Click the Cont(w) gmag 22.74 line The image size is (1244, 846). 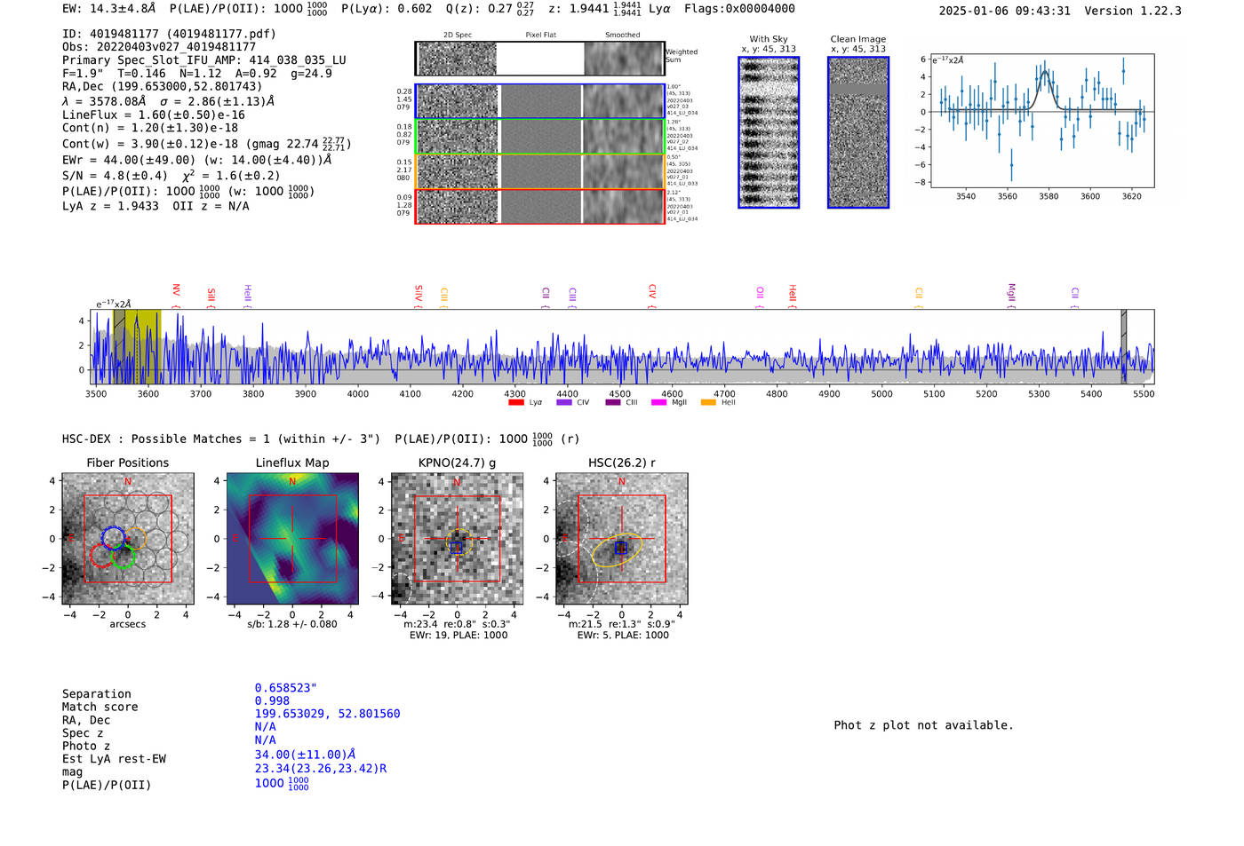point(207,143)
